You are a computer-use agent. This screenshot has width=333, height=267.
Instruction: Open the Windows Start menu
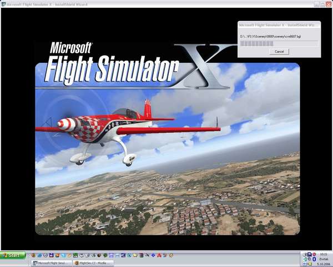point(13,255)
